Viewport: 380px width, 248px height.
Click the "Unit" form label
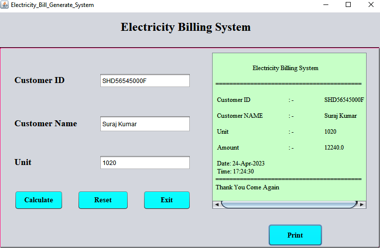pyautogui.click(x=23, y=162)
